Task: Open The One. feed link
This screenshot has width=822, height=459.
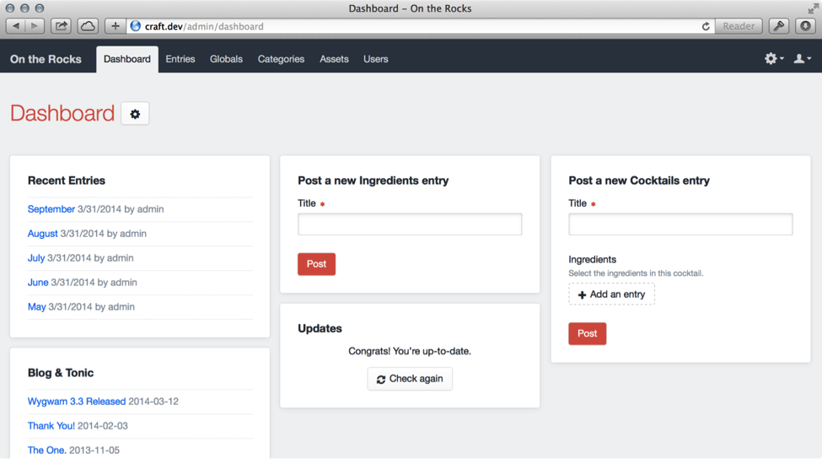Action: pos(47,451)
